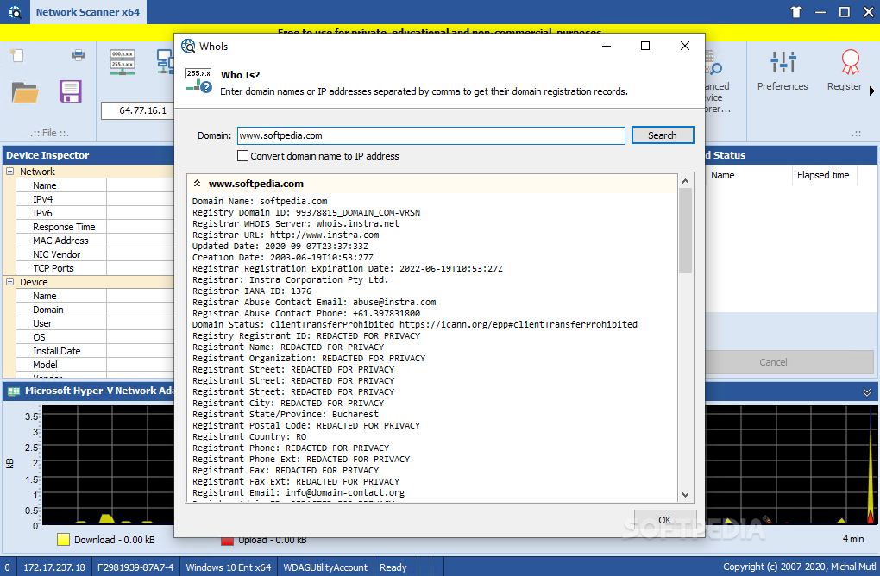Confirm the WhoIs dialog with OK
This screenshot has height=576, width=880.
(x=665, y=520)
